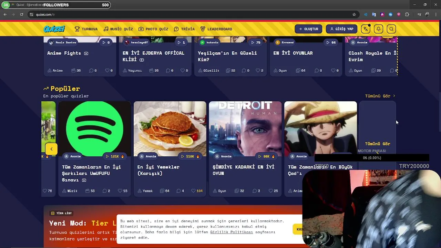Open the Tümünü Gör card in carousel
Viewport: 441px width, 248px height.
click(378, 144)
